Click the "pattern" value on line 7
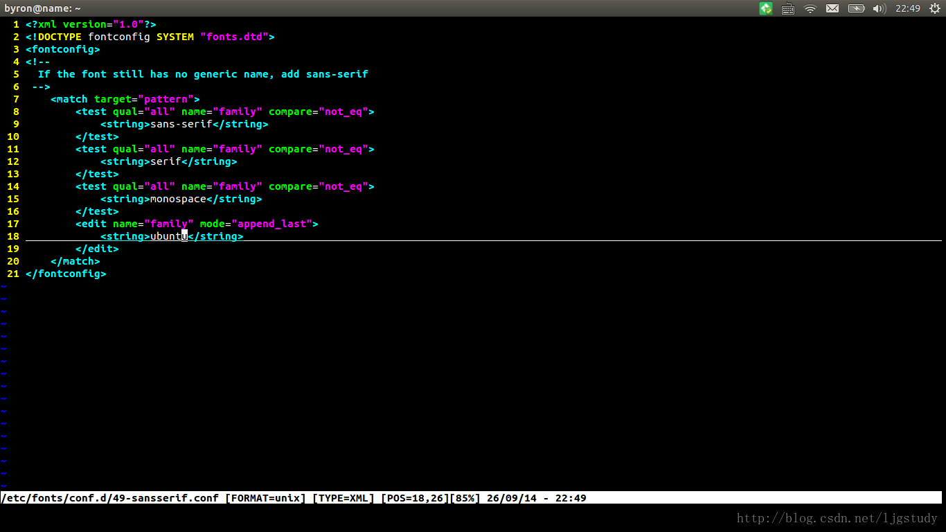This screenshot has width=946, height=532. tap(166, 99)
